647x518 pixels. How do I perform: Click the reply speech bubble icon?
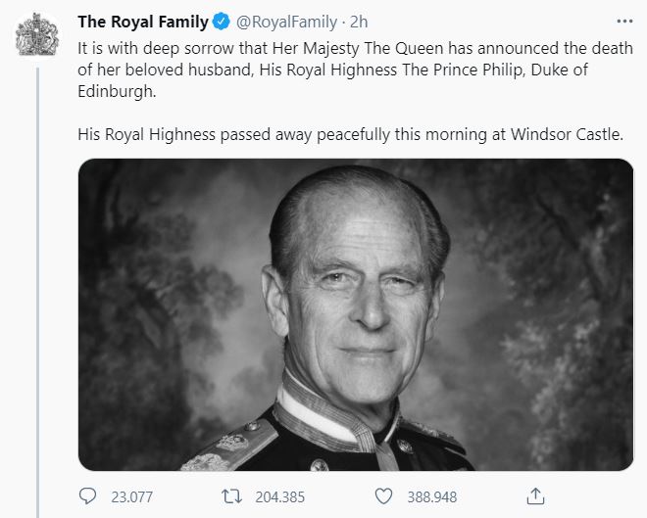(x=87, y=495)
